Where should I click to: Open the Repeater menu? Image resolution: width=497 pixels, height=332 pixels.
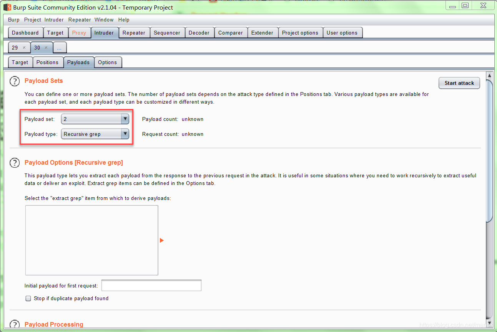[80, 20]
